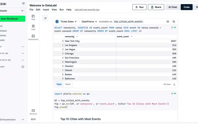Select the Houston row
The height and width of the screenshot is (124, 198).
[x=115, y=66]
